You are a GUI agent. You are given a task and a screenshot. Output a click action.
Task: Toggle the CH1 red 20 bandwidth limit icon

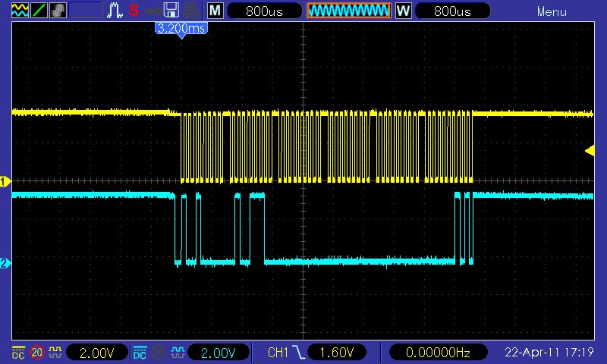[x=36, y=353]
